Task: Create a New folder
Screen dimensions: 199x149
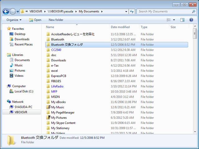Action: pos(56,20)
